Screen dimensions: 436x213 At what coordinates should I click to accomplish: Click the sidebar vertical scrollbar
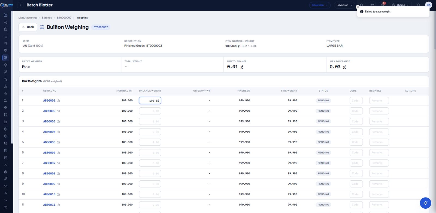12,77
